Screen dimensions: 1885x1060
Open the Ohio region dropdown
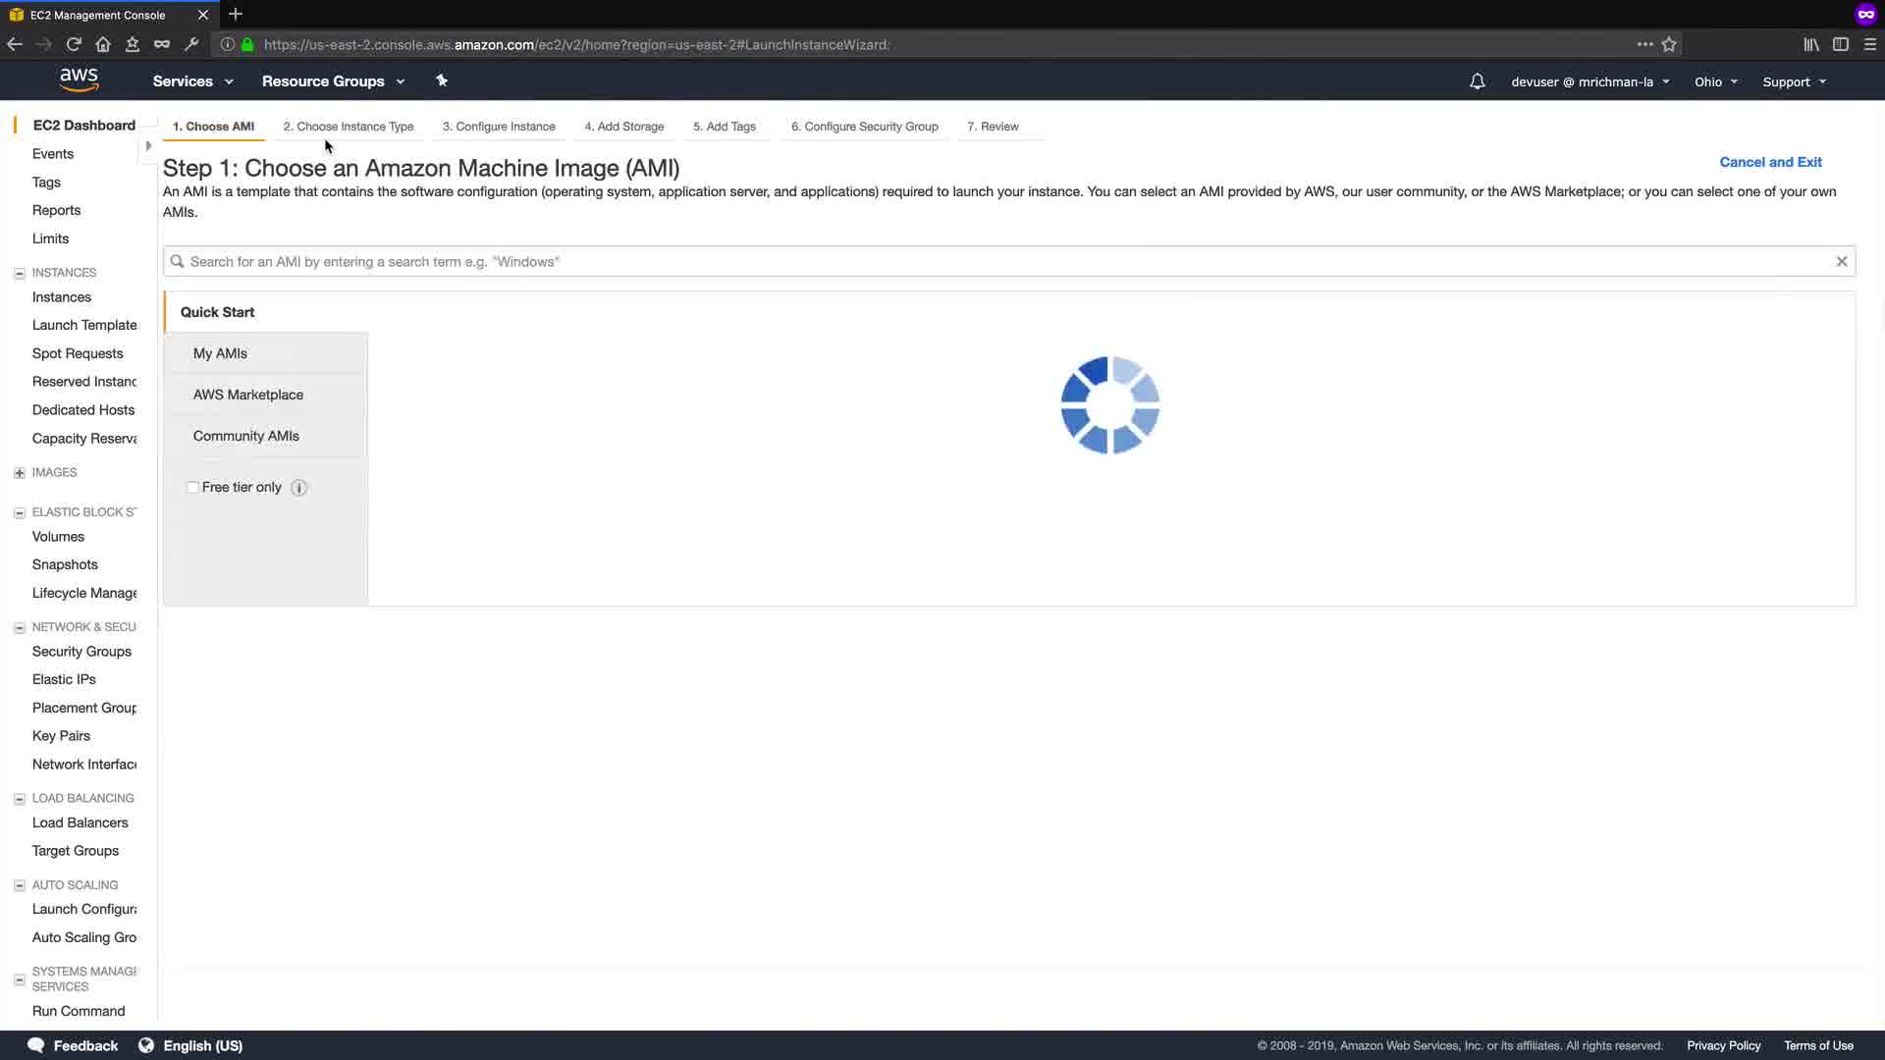(x=1715, y=81)
